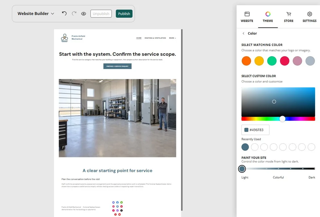The width and height of the screenshot is (320, 217).
Task: Click the hue rainbow slider handle
Action: coord(282,119)
